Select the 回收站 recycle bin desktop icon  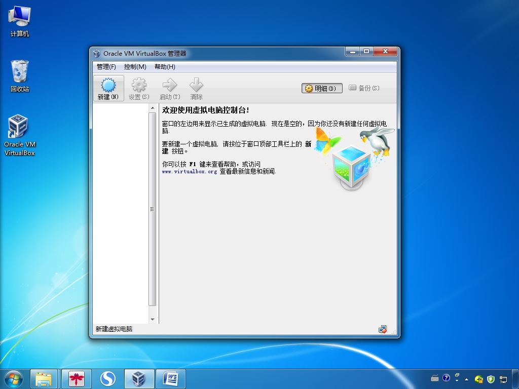click(20, 76)
